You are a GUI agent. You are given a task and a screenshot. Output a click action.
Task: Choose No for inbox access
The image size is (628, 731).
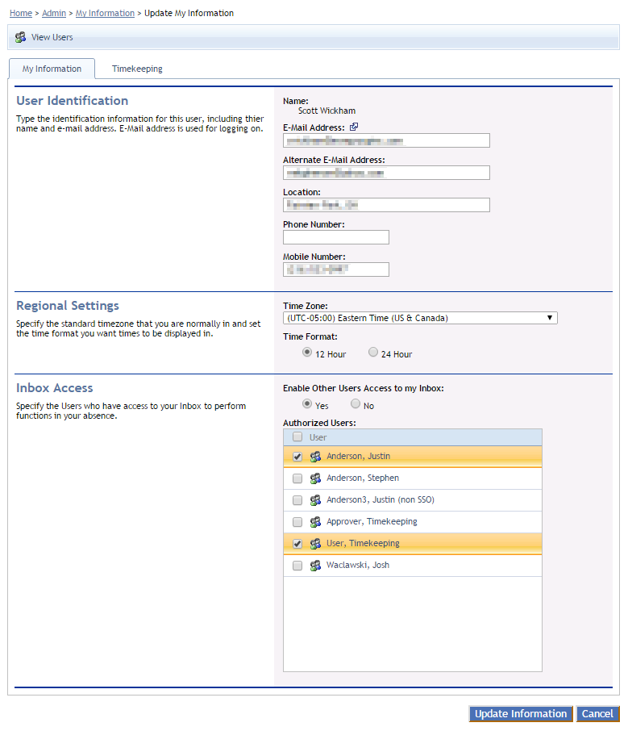(356, 403)
